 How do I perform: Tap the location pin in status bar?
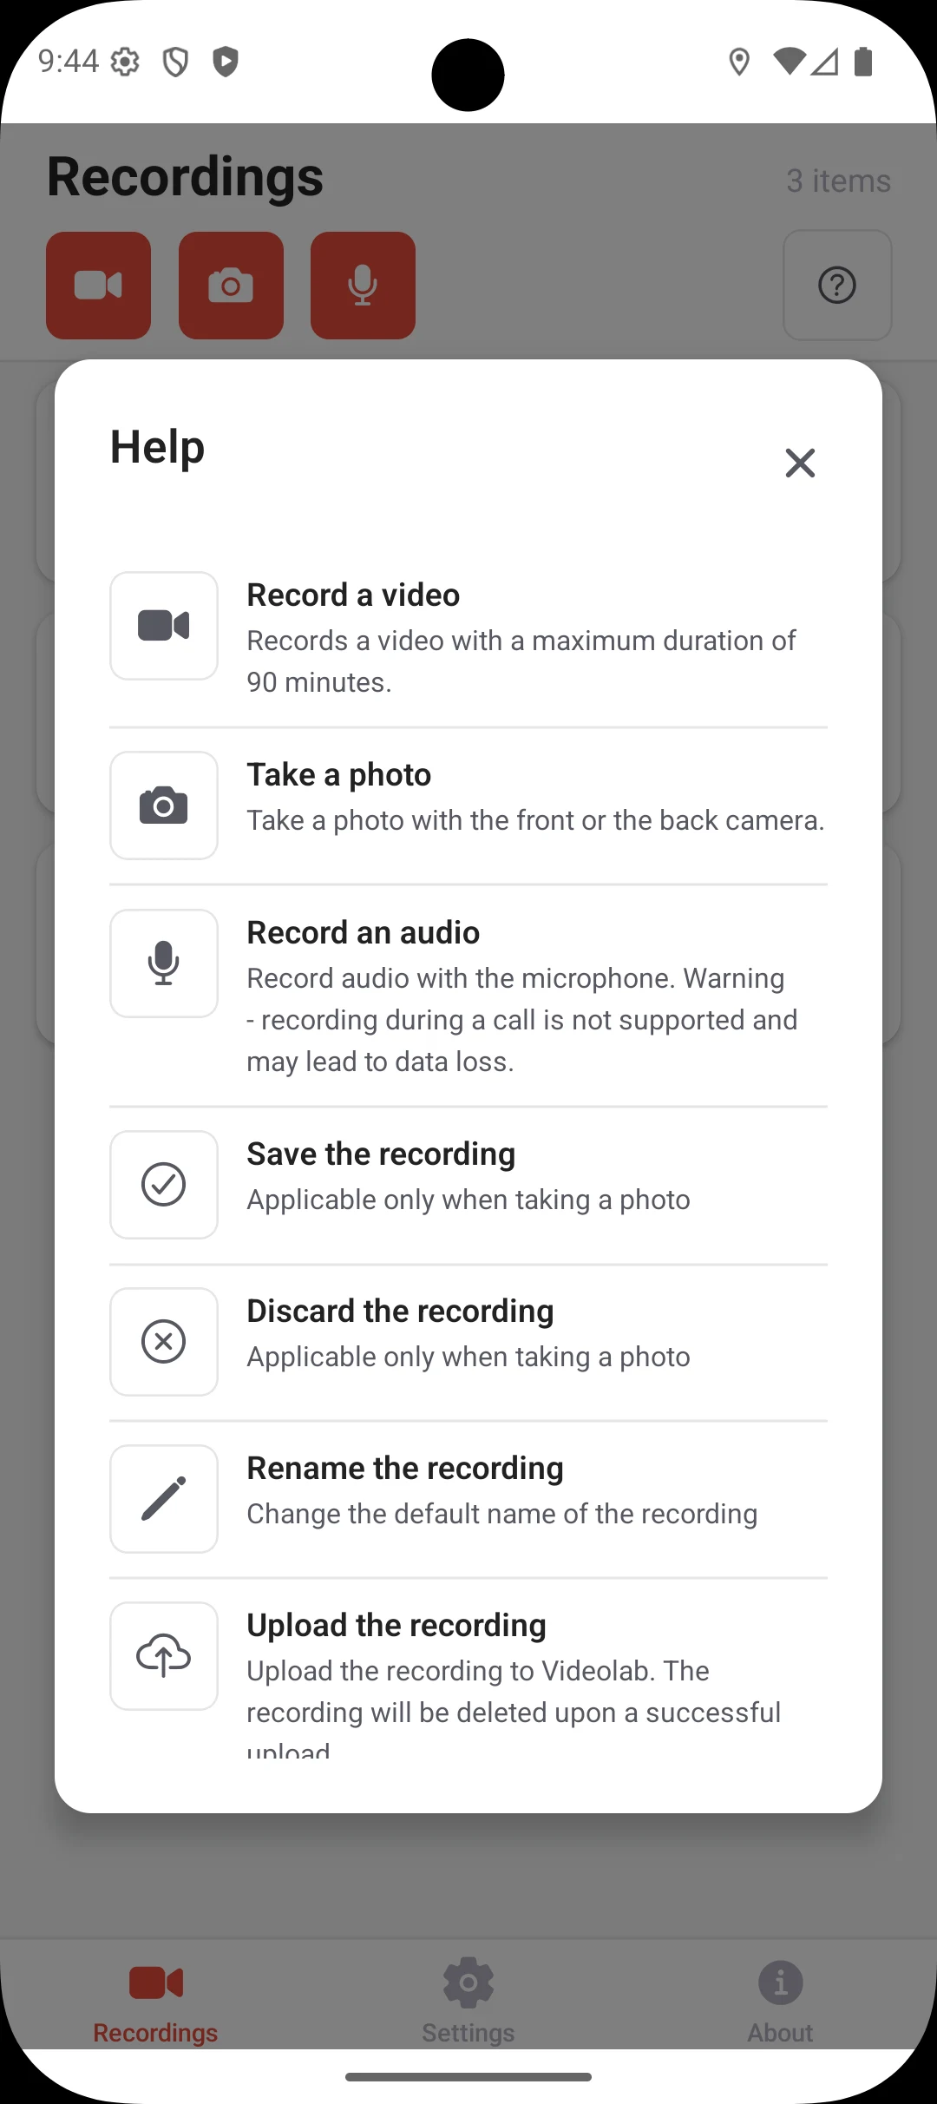[739, 62]
